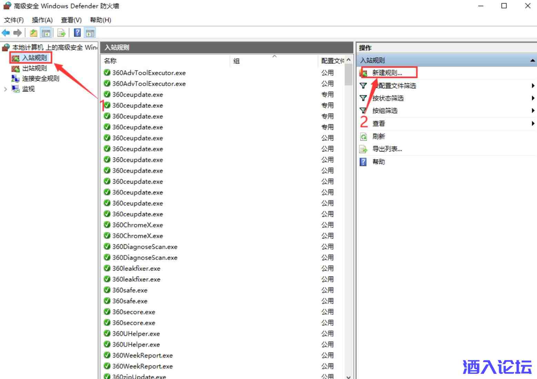
Task: Click 导出列表... in the actions pane
Action: point(387,149)
